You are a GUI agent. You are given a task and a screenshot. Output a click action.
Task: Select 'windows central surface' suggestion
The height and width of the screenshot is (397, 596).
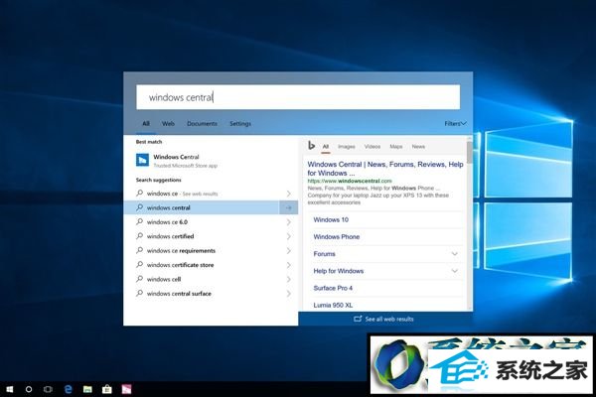211,294
